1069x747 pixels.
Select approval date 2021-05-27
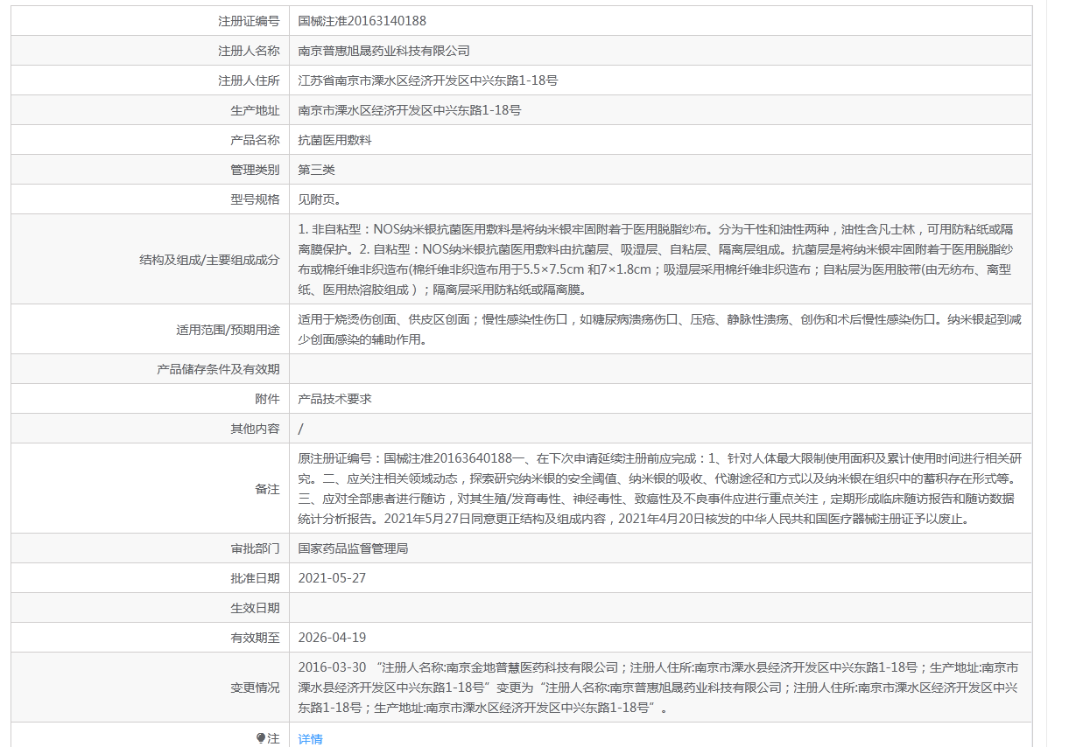[x=332, y=578]
